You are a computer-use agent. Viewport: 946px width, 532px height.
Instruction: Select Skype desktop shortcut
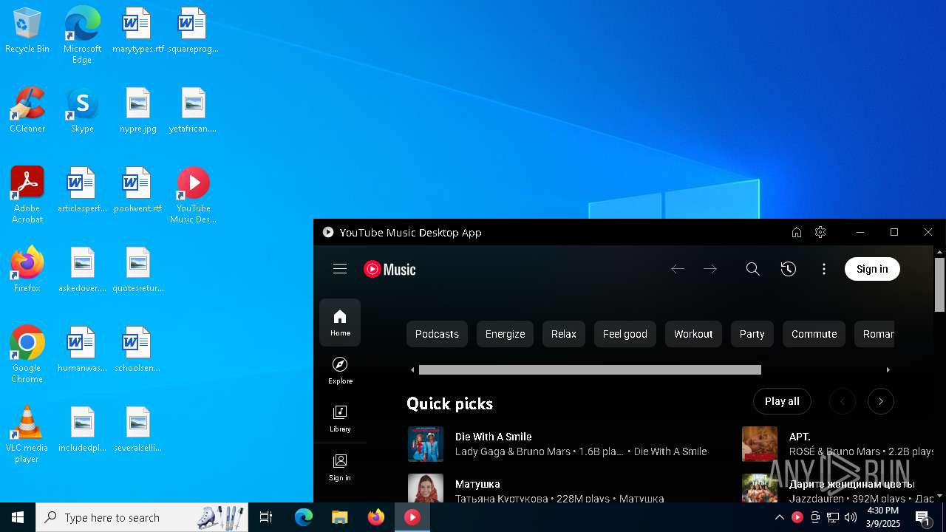(x=82, y=111)
